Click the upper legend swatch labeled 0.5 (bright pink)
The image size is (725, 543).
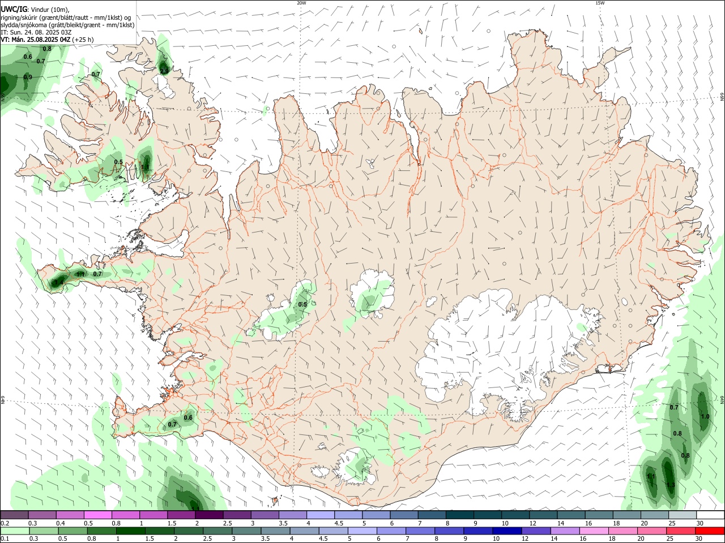point(98,515)
